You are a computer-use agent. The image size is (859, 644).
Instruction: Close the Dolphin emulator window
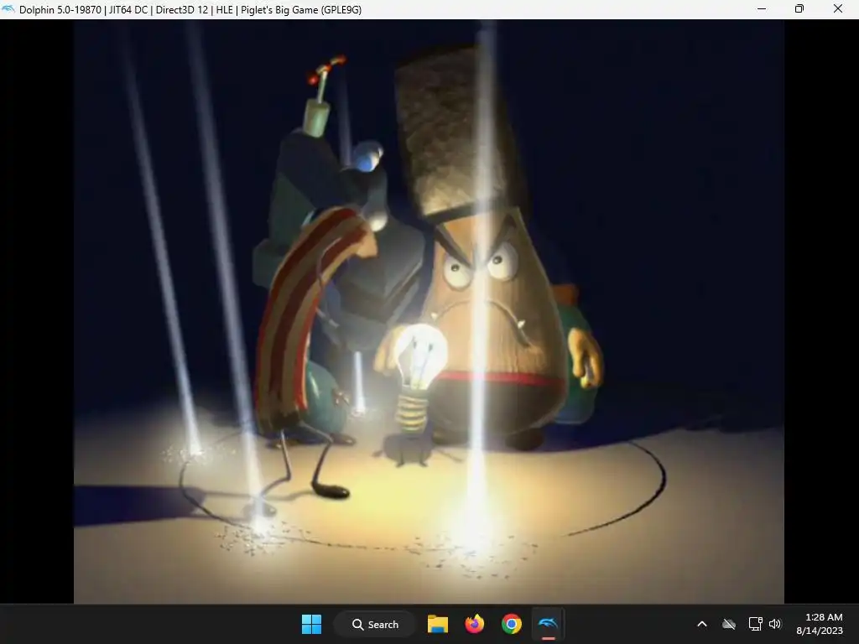[838, 8]
